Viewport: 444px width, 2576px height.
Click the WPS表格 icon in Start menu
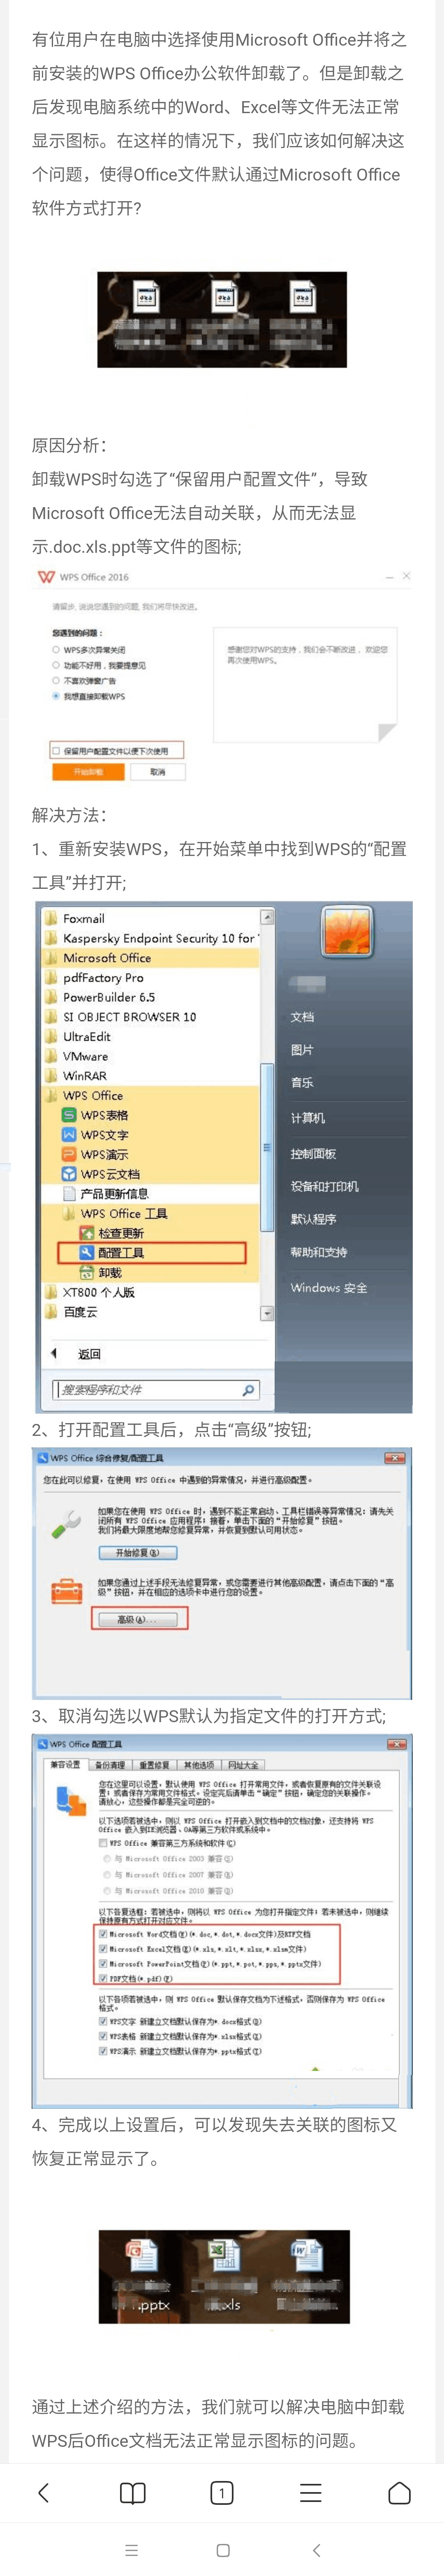click(69, 1115)
